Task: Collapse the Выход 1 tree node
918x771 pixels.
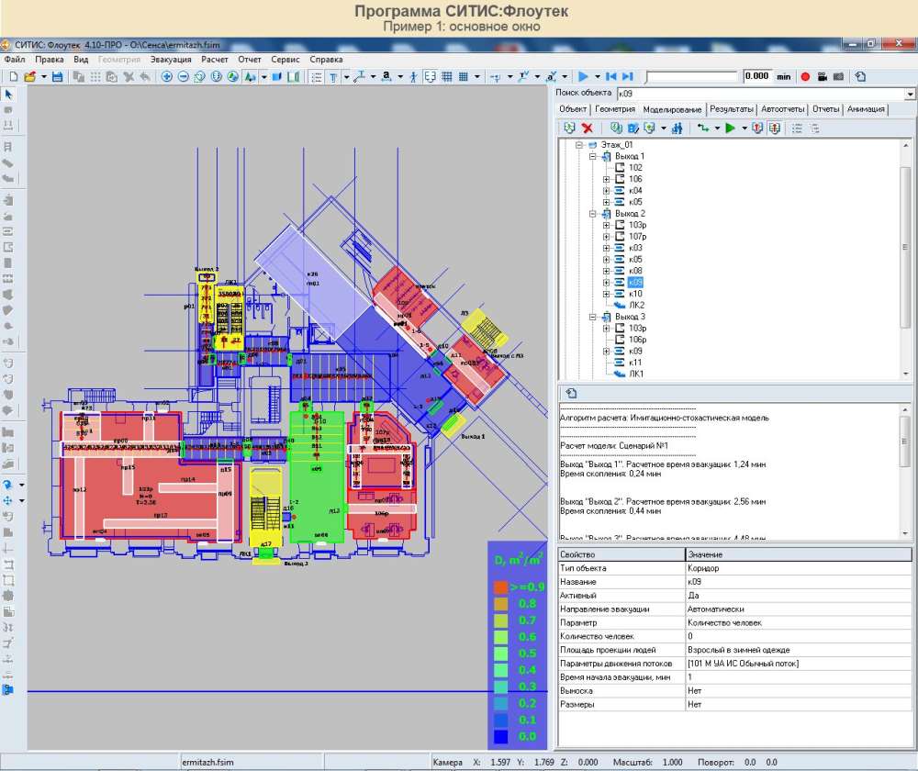Action: 594,157
